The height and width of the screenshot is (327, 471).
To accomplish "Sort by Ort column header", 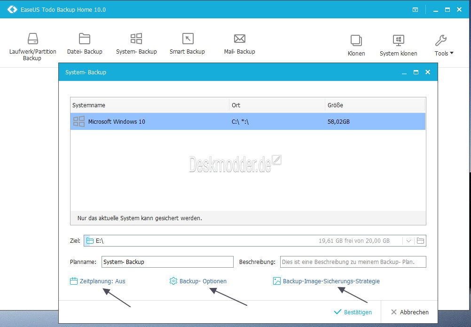I will pos(277,105).
